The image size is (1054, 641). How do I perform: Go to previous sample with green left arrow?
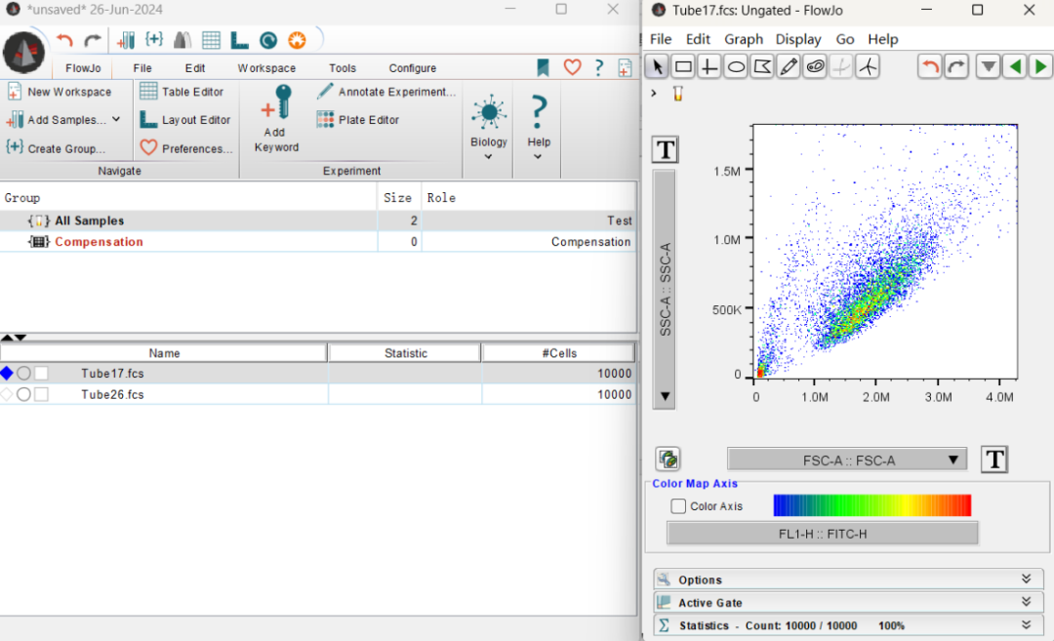1014,66
